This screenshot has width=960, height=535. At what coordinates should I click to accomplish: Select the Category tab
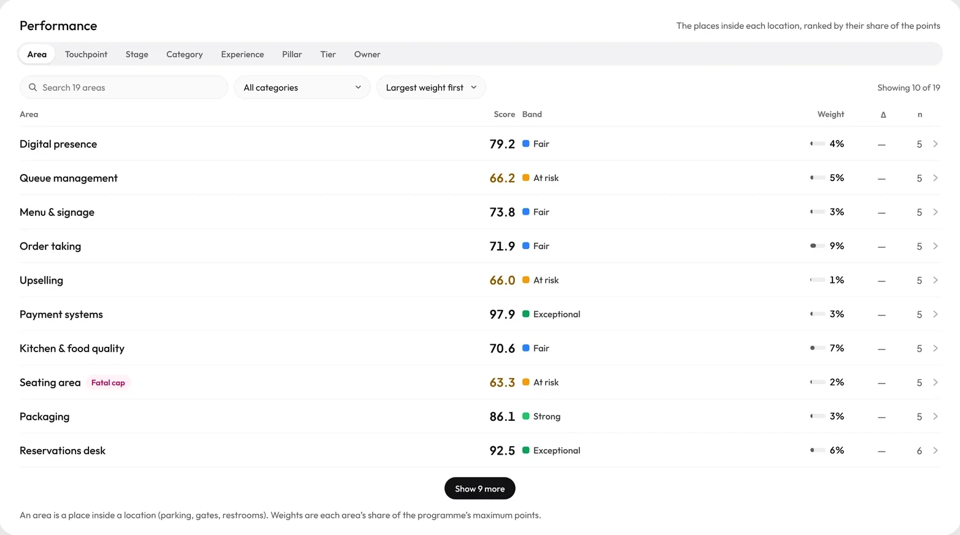click(x=184, y=55)
